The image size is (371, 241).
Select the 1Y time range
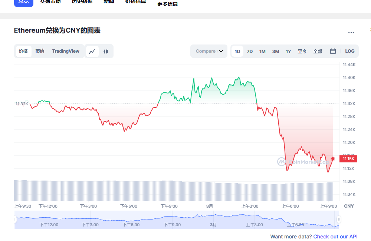coord(288,51)
